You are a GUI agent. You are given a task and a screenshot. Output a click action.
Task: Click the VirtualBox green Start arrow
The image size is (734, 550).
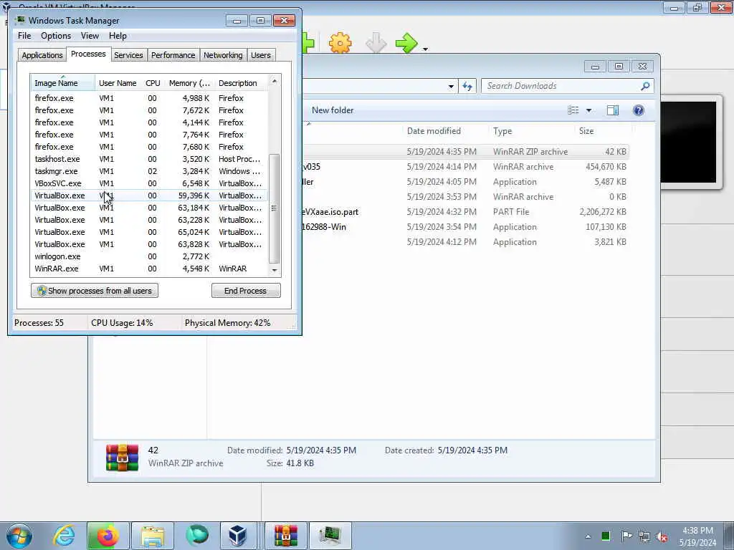pos(406,43)
